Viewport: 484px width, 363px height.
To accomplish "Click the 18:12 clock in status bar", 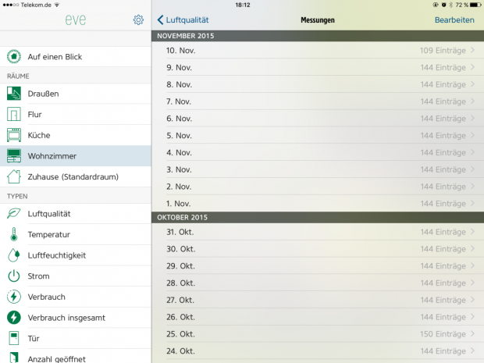I will click(x=243, y=5).
